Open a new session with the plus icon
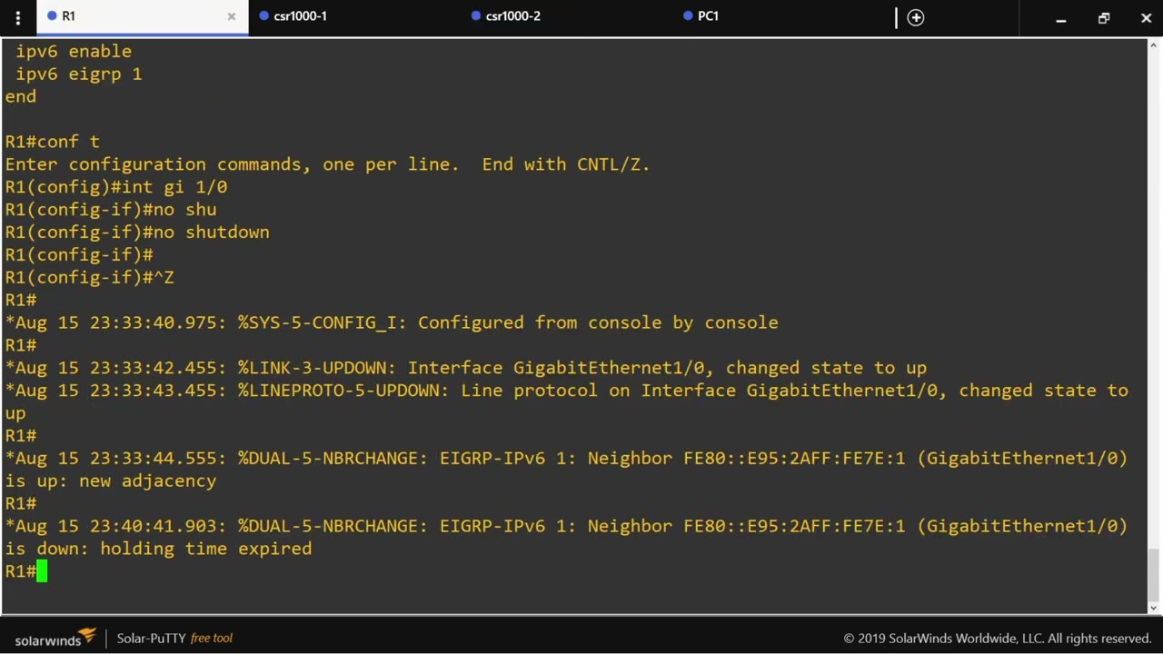Viewport: 1163px width, 654px height. 916,17
